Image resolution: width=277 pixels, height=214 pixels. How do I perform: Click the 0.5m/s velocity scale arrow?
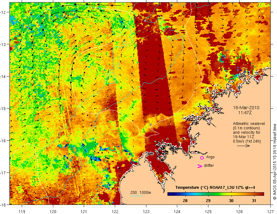pos(243,146)
